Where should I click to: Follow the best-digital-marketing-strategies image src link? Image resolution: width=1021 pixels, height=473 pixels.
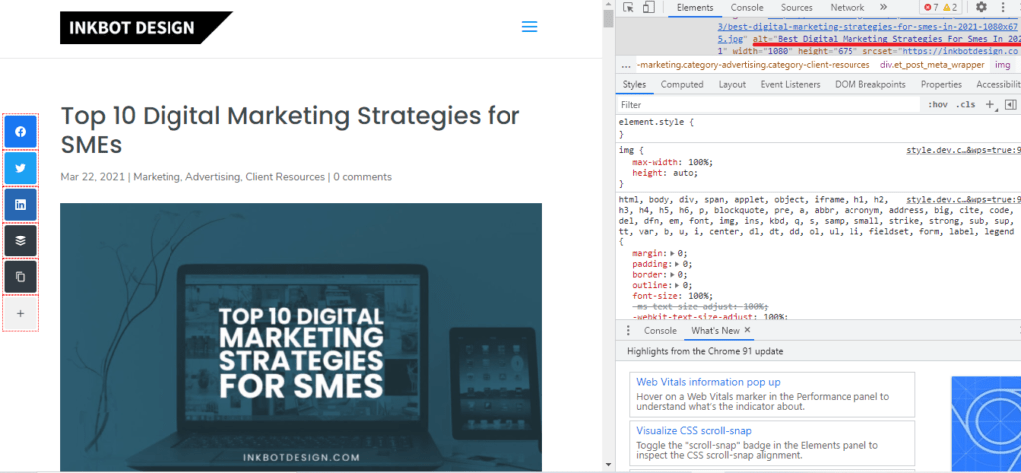click(866, 27)
